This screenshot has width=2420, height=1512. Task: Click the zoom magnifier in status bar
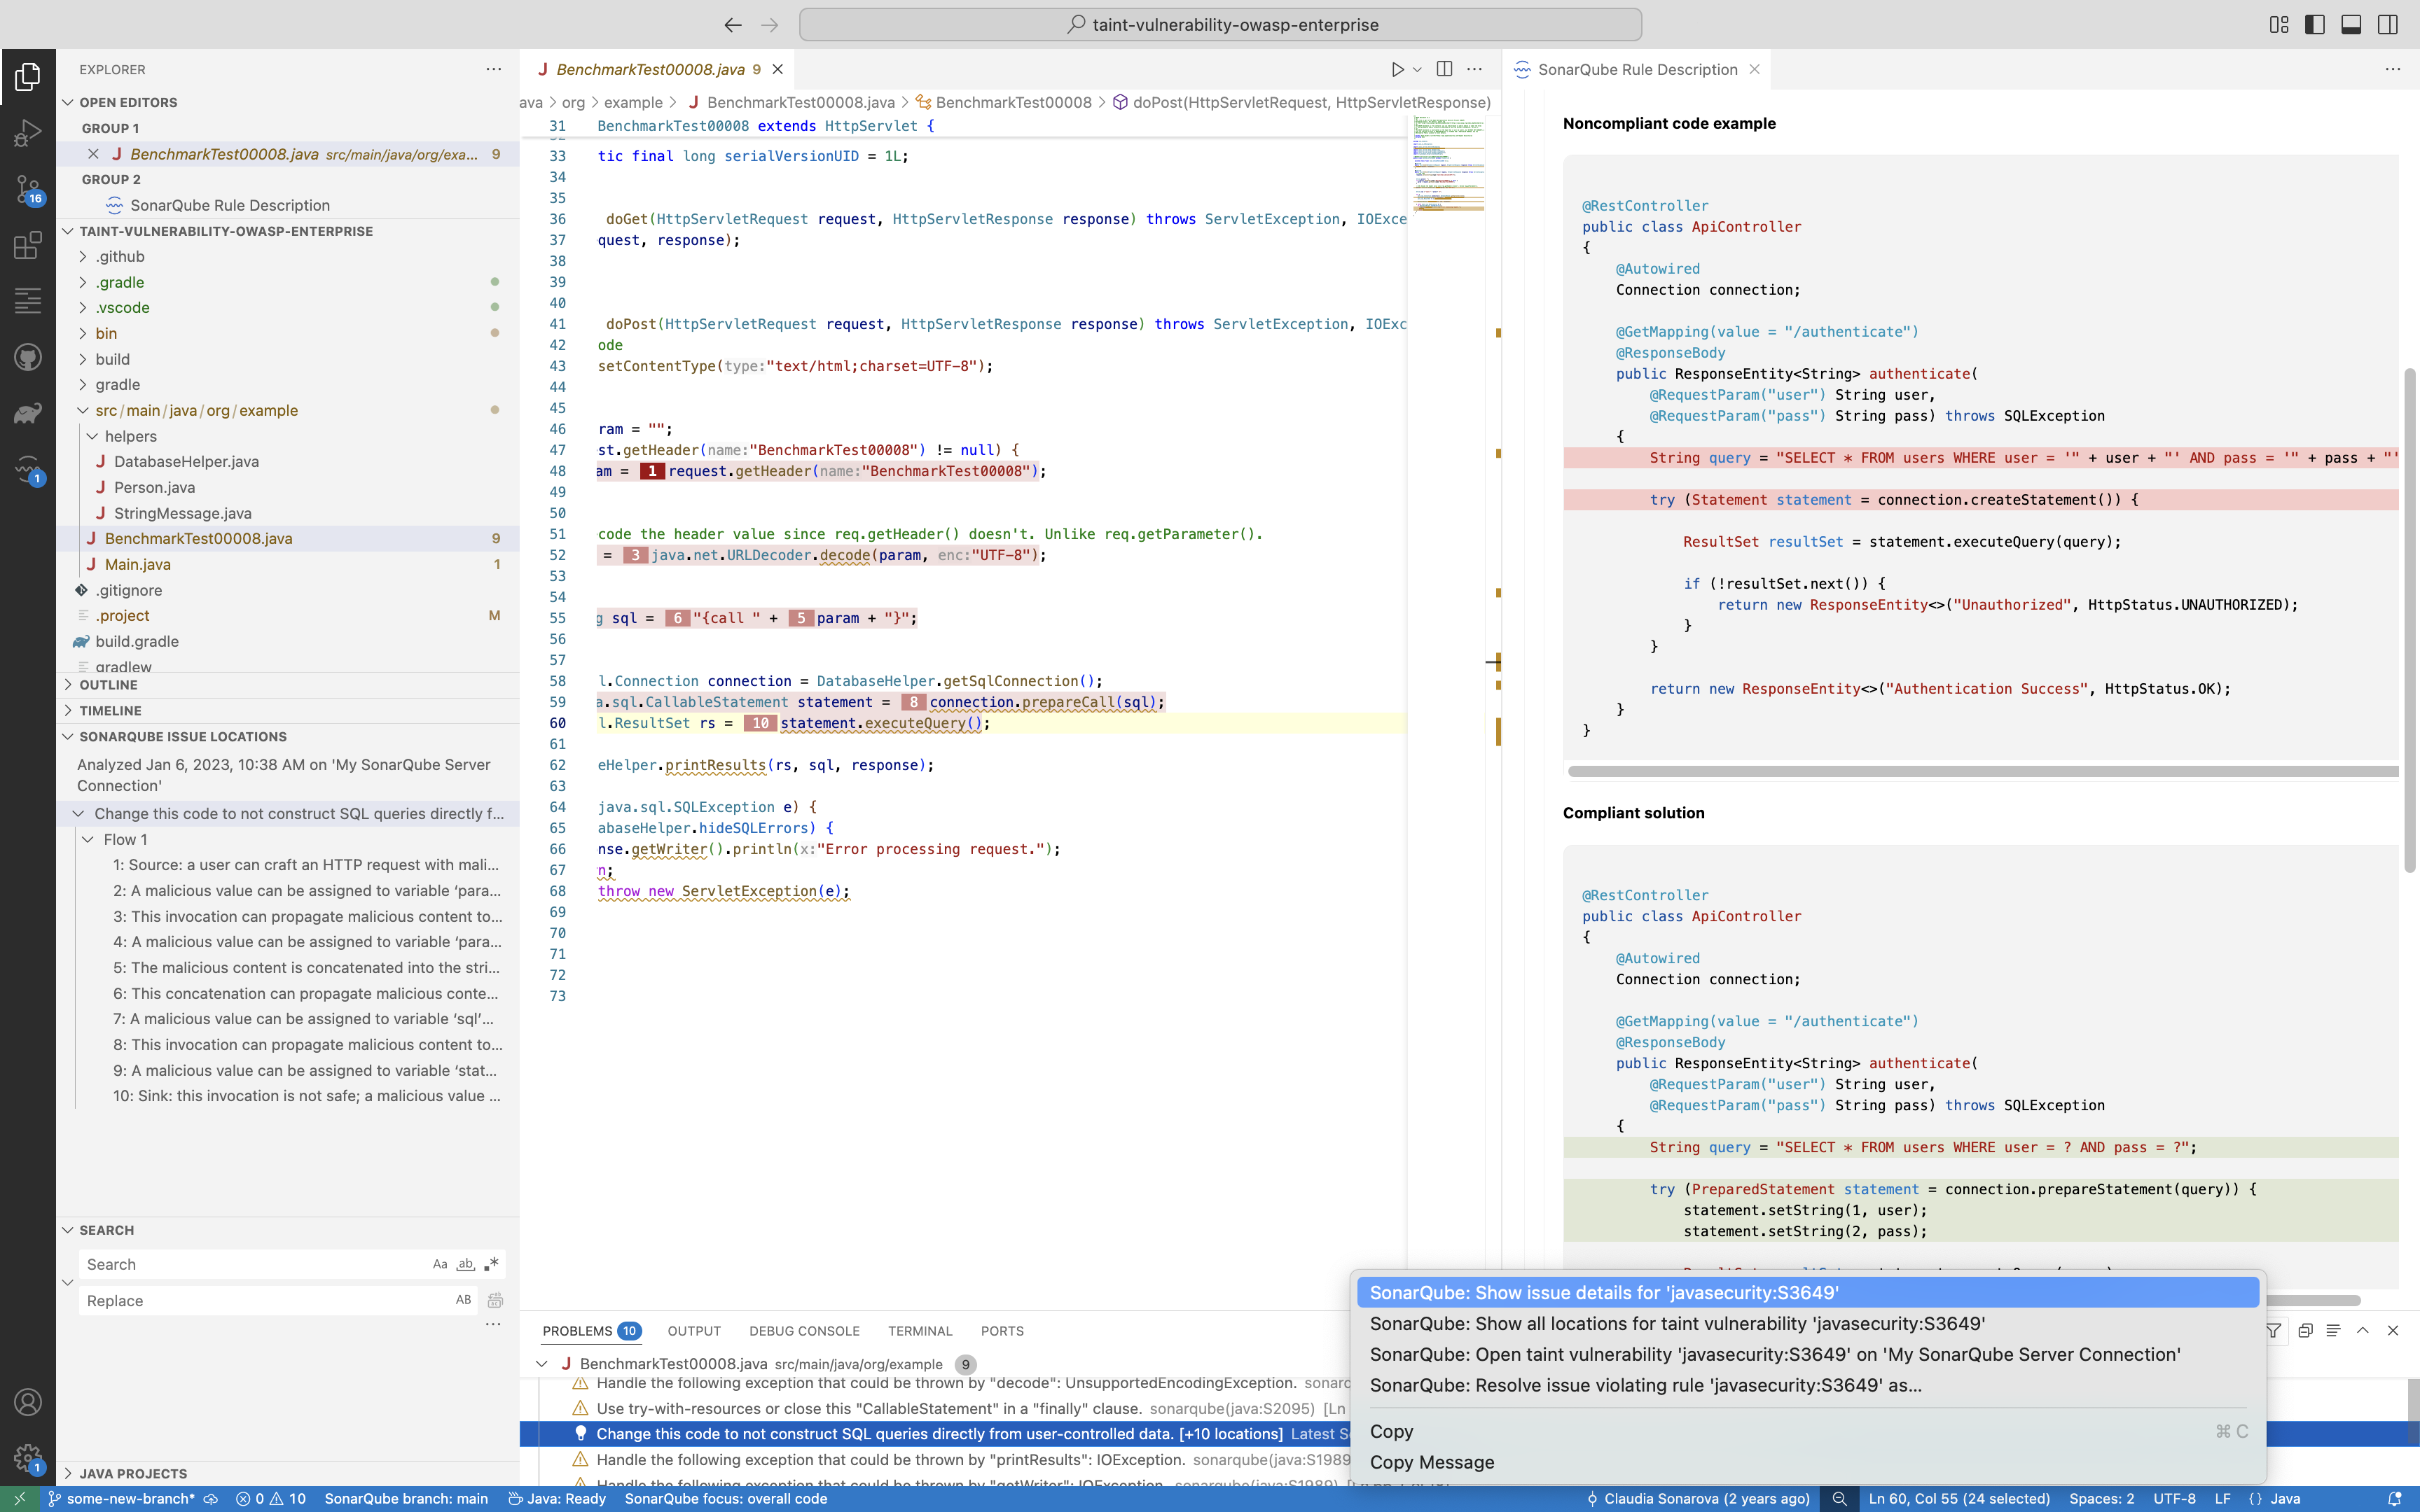click(x=1839, y=1498)
